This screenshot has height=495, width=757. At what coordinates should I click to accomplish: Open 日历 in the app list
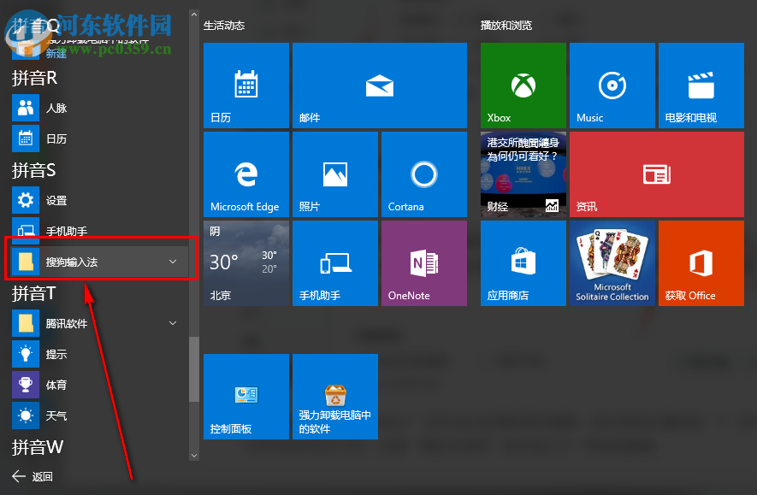pos(99,139)
